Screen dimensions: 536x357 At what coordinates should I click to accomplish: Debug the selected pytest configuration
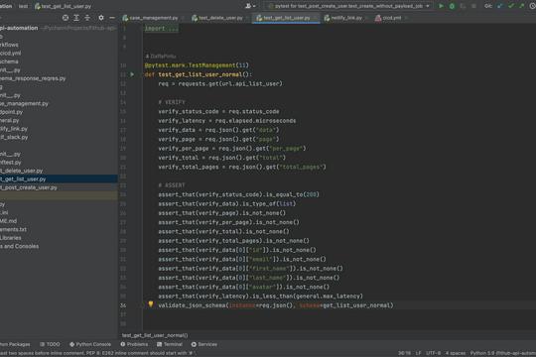tap(452, 6)
